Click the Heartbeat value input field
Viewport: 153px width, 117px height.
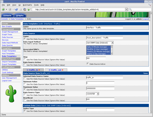[x=100, y=99]
